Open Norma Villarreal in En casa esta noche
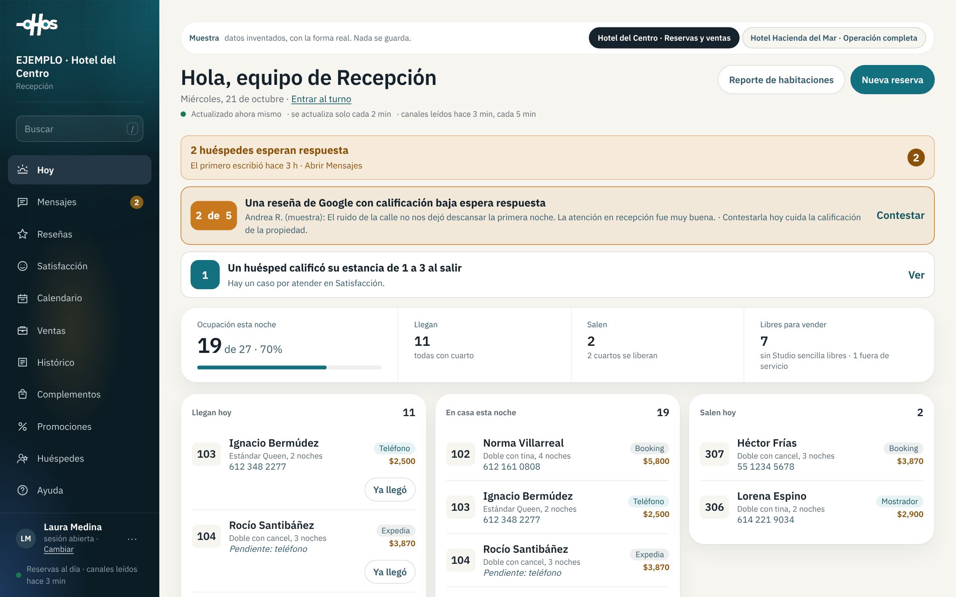The width and height of the screenshot is (956, 597). (x=557, y=454)
